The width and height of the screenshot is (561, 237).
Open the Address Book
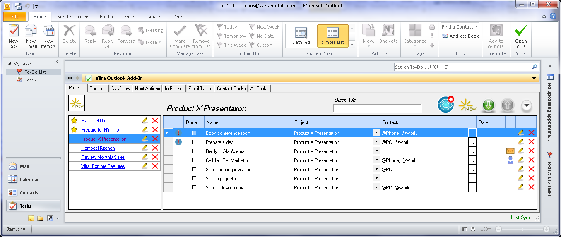460,36
